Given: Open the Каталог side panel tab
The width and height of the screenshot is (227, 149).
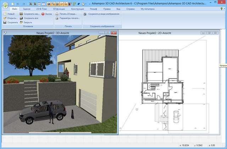Looking at the screenshot, I should [223, 65].
